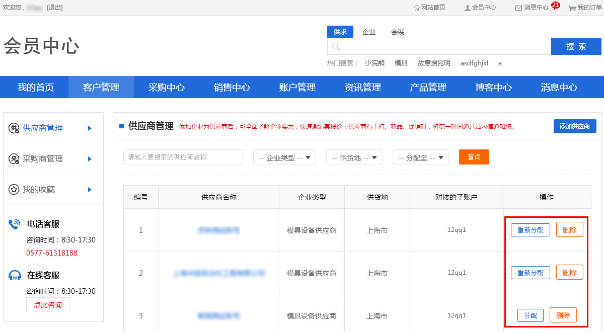The height and width of the screenshot is (332, 604).
Task: Focus the supplier name search field
Action: click(183, 157)
